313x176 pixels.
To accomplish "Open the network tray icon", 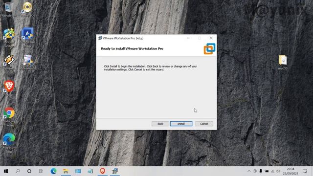I will point(272,171).
